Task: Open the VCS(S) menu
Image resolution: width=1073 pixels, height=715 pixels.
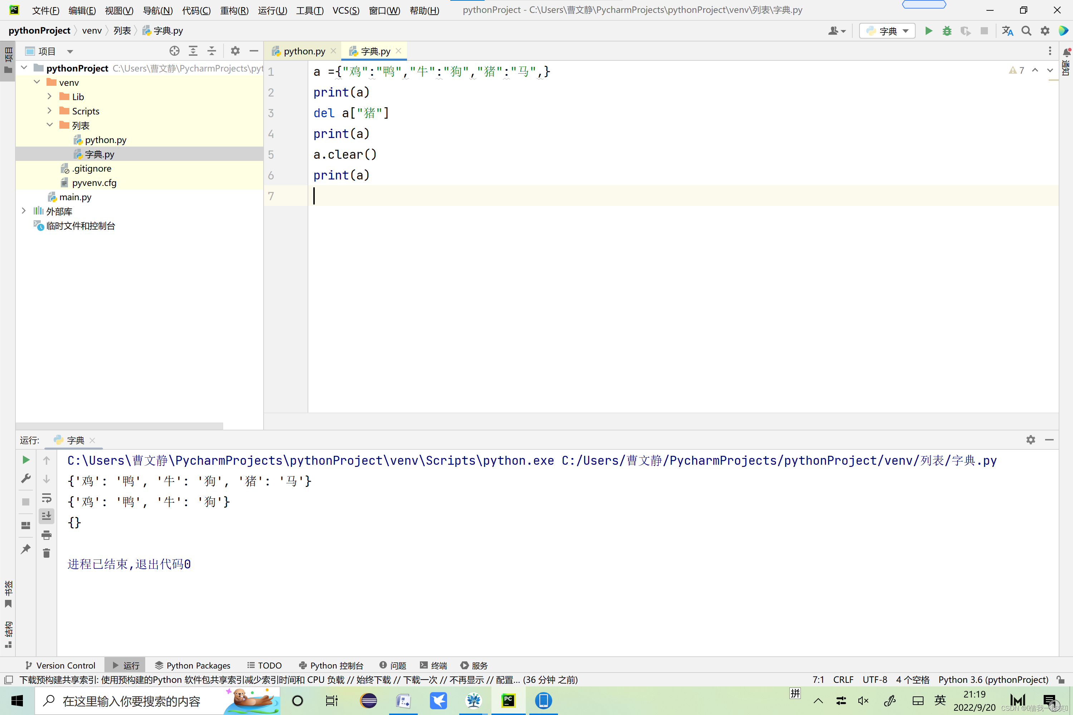Action: (x=346, y=10)
